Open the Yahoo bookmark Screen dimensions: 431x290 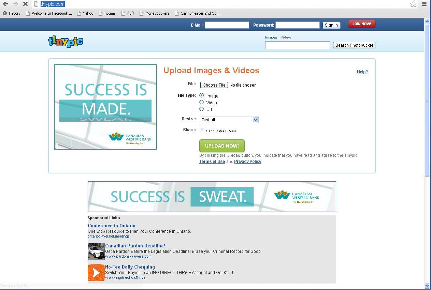[85, 13]
